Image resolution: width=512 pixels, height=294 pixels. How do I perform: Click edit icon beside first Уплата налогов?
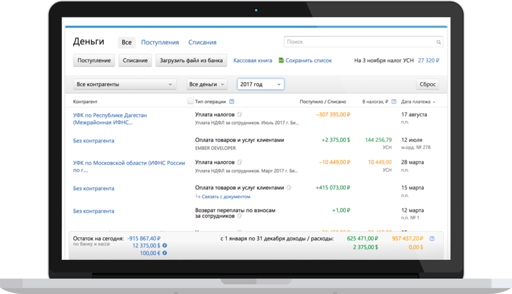pos(240,114)
